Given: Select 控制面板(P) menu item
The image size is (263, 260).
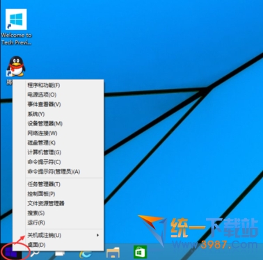Looking at the screenshot, I should tap(58, 194).
